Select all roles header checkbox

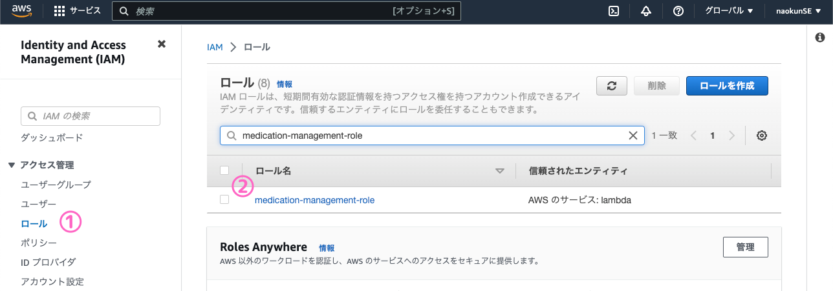[224, 170]
